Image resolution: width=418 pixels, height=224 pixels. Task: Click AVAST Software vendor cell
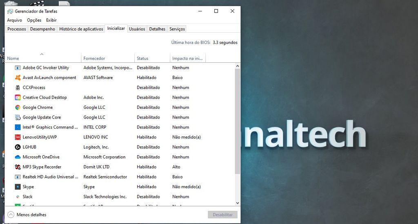click(x=98, y=78)
